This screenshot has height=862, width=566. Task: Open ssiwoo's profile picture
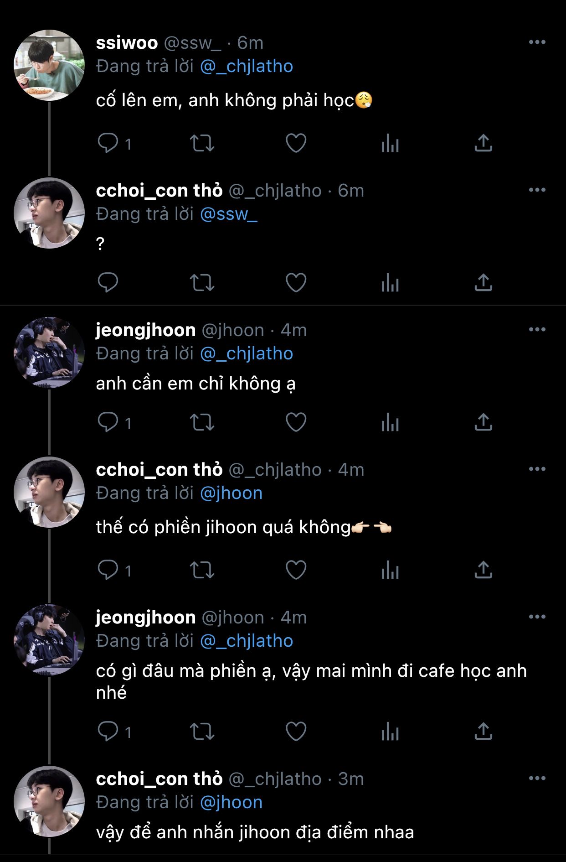[49, 65]
